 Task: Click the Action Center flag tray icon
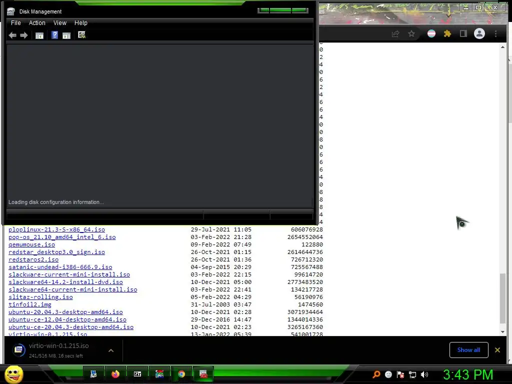coord(400,374)
